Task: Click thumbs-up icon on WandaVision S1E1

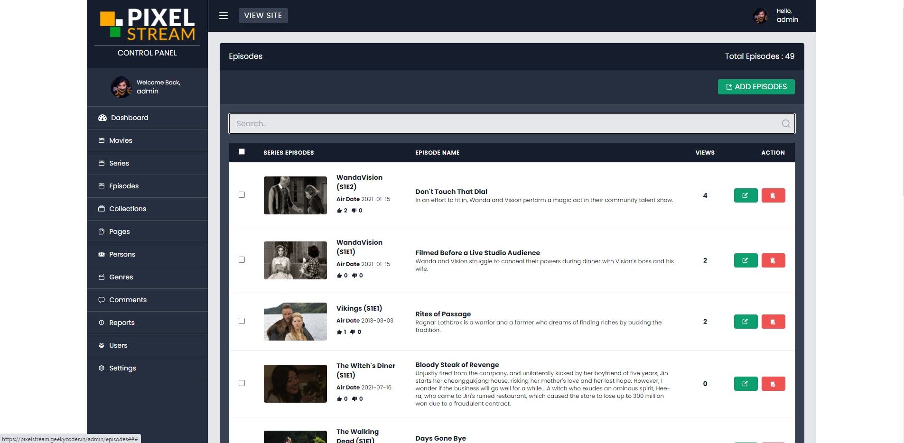Action: pyautogui.click(x=339, y=276)
